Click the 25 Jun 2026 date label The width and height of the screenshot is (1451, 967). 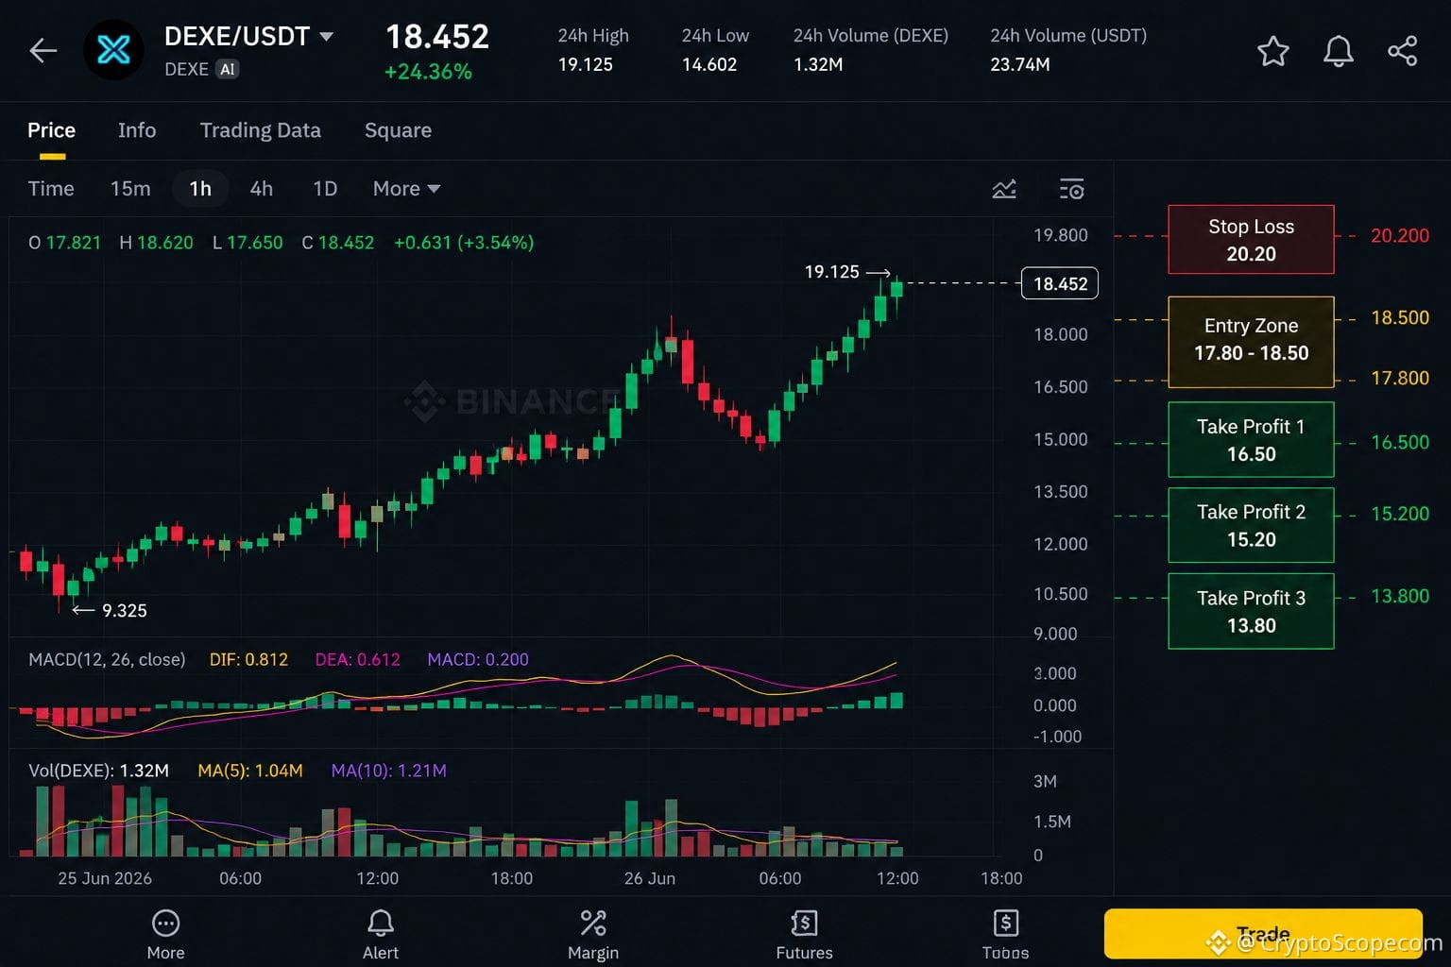coord(105,878)
